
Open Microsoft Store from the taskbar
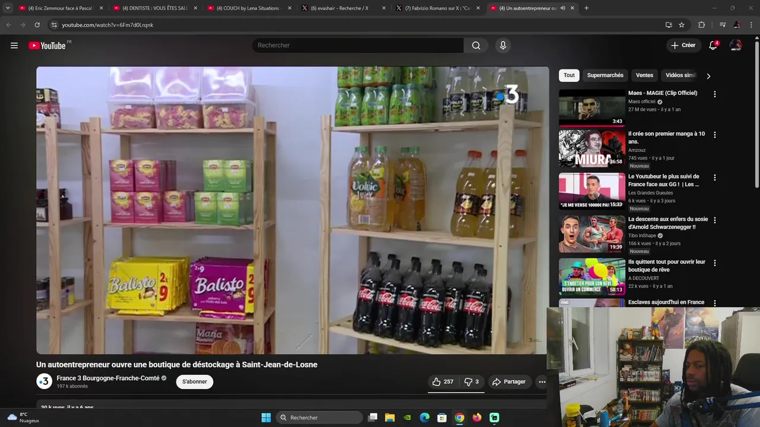coord(442,418)
